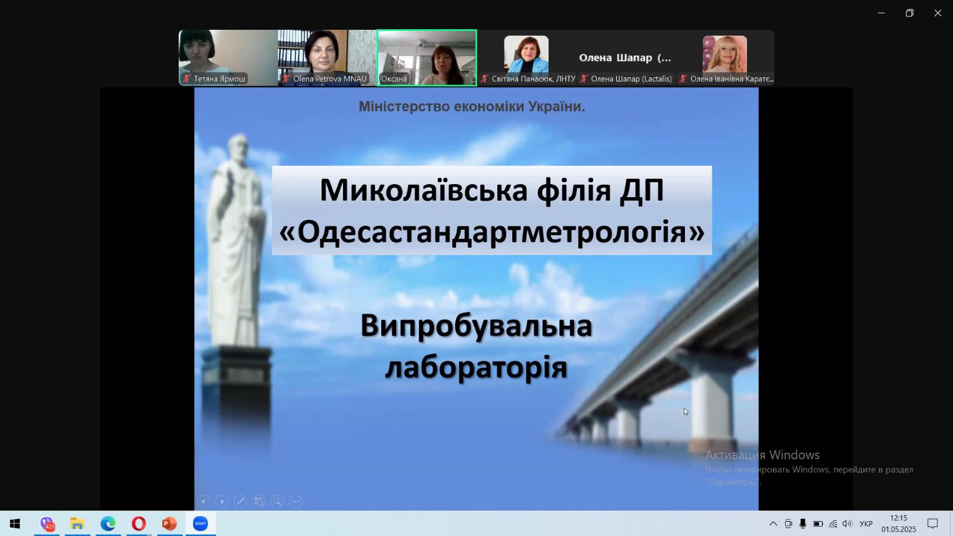Select Олена Іванівна Карате... participant tile
This screenshot has height=536, width=953.
pos(725,58)
